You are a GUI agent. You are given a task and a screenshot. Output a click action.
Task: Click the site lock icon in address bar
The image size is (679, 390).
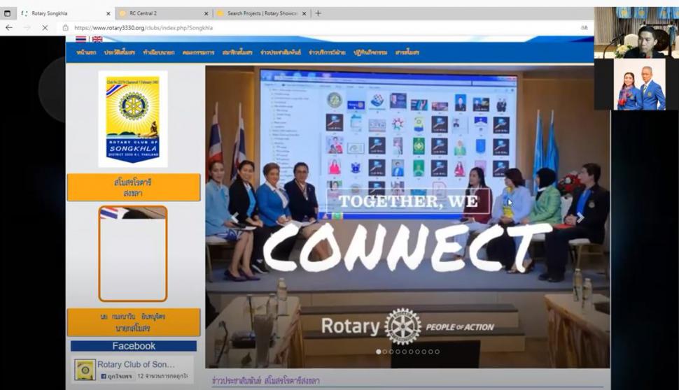coord(65,28)
